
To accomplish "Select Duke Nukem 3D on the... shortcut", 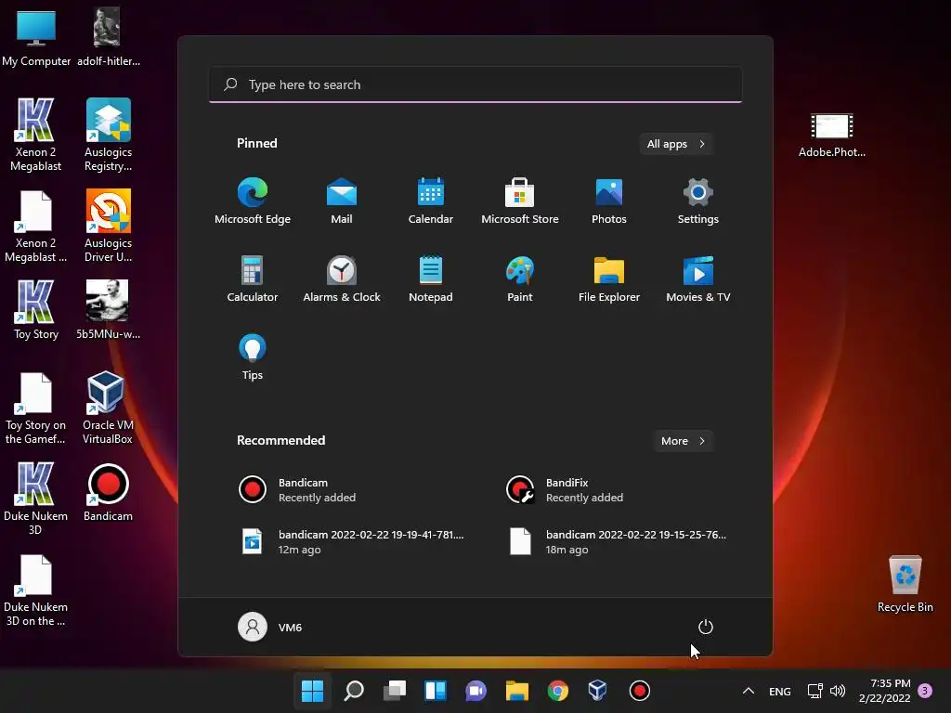I will [36, 590].
